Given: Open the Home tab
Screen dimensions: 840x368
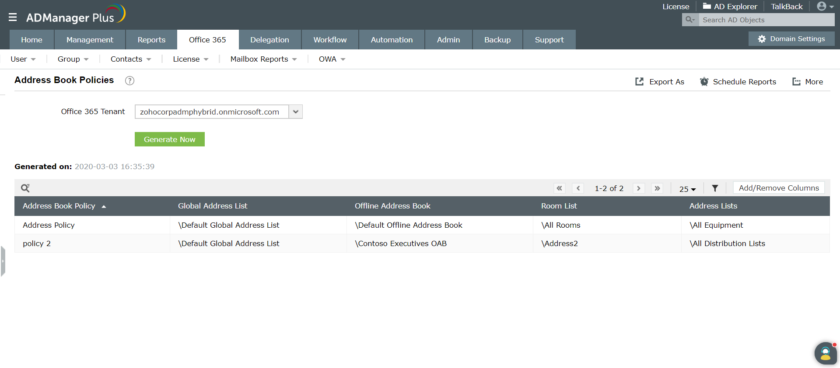Looking at the screenshot, I should click(x=31, y=40).
